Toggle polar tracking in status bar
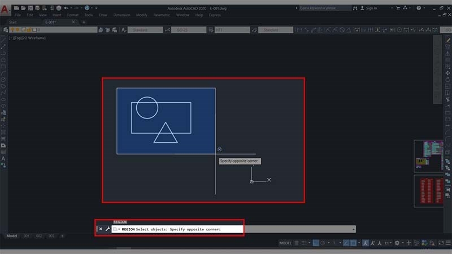This screenshot has width=452, height=254. (x=323, y=243)
